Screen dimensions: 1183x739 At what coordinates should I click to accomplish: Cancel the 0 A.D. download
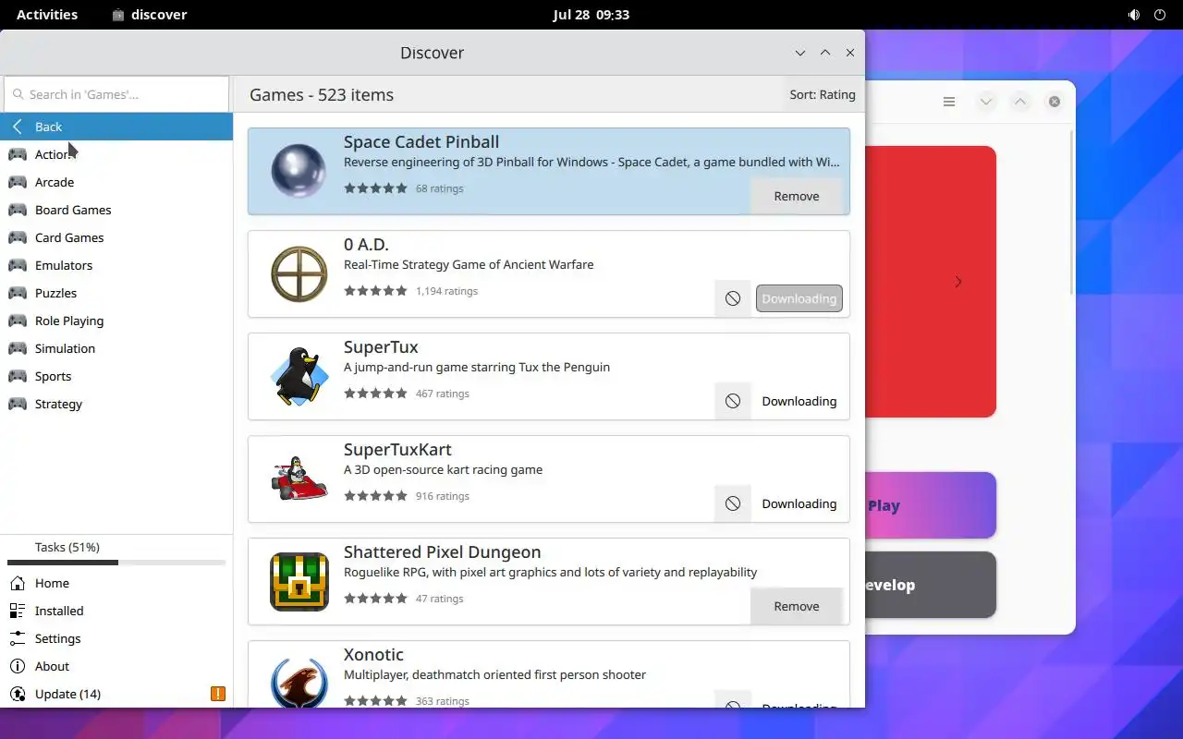tap(733, 298)
